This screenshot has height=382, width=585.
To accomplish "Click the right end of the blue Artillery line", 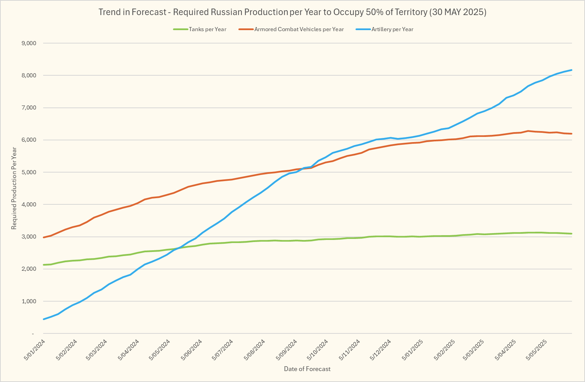I will [571, 70].
